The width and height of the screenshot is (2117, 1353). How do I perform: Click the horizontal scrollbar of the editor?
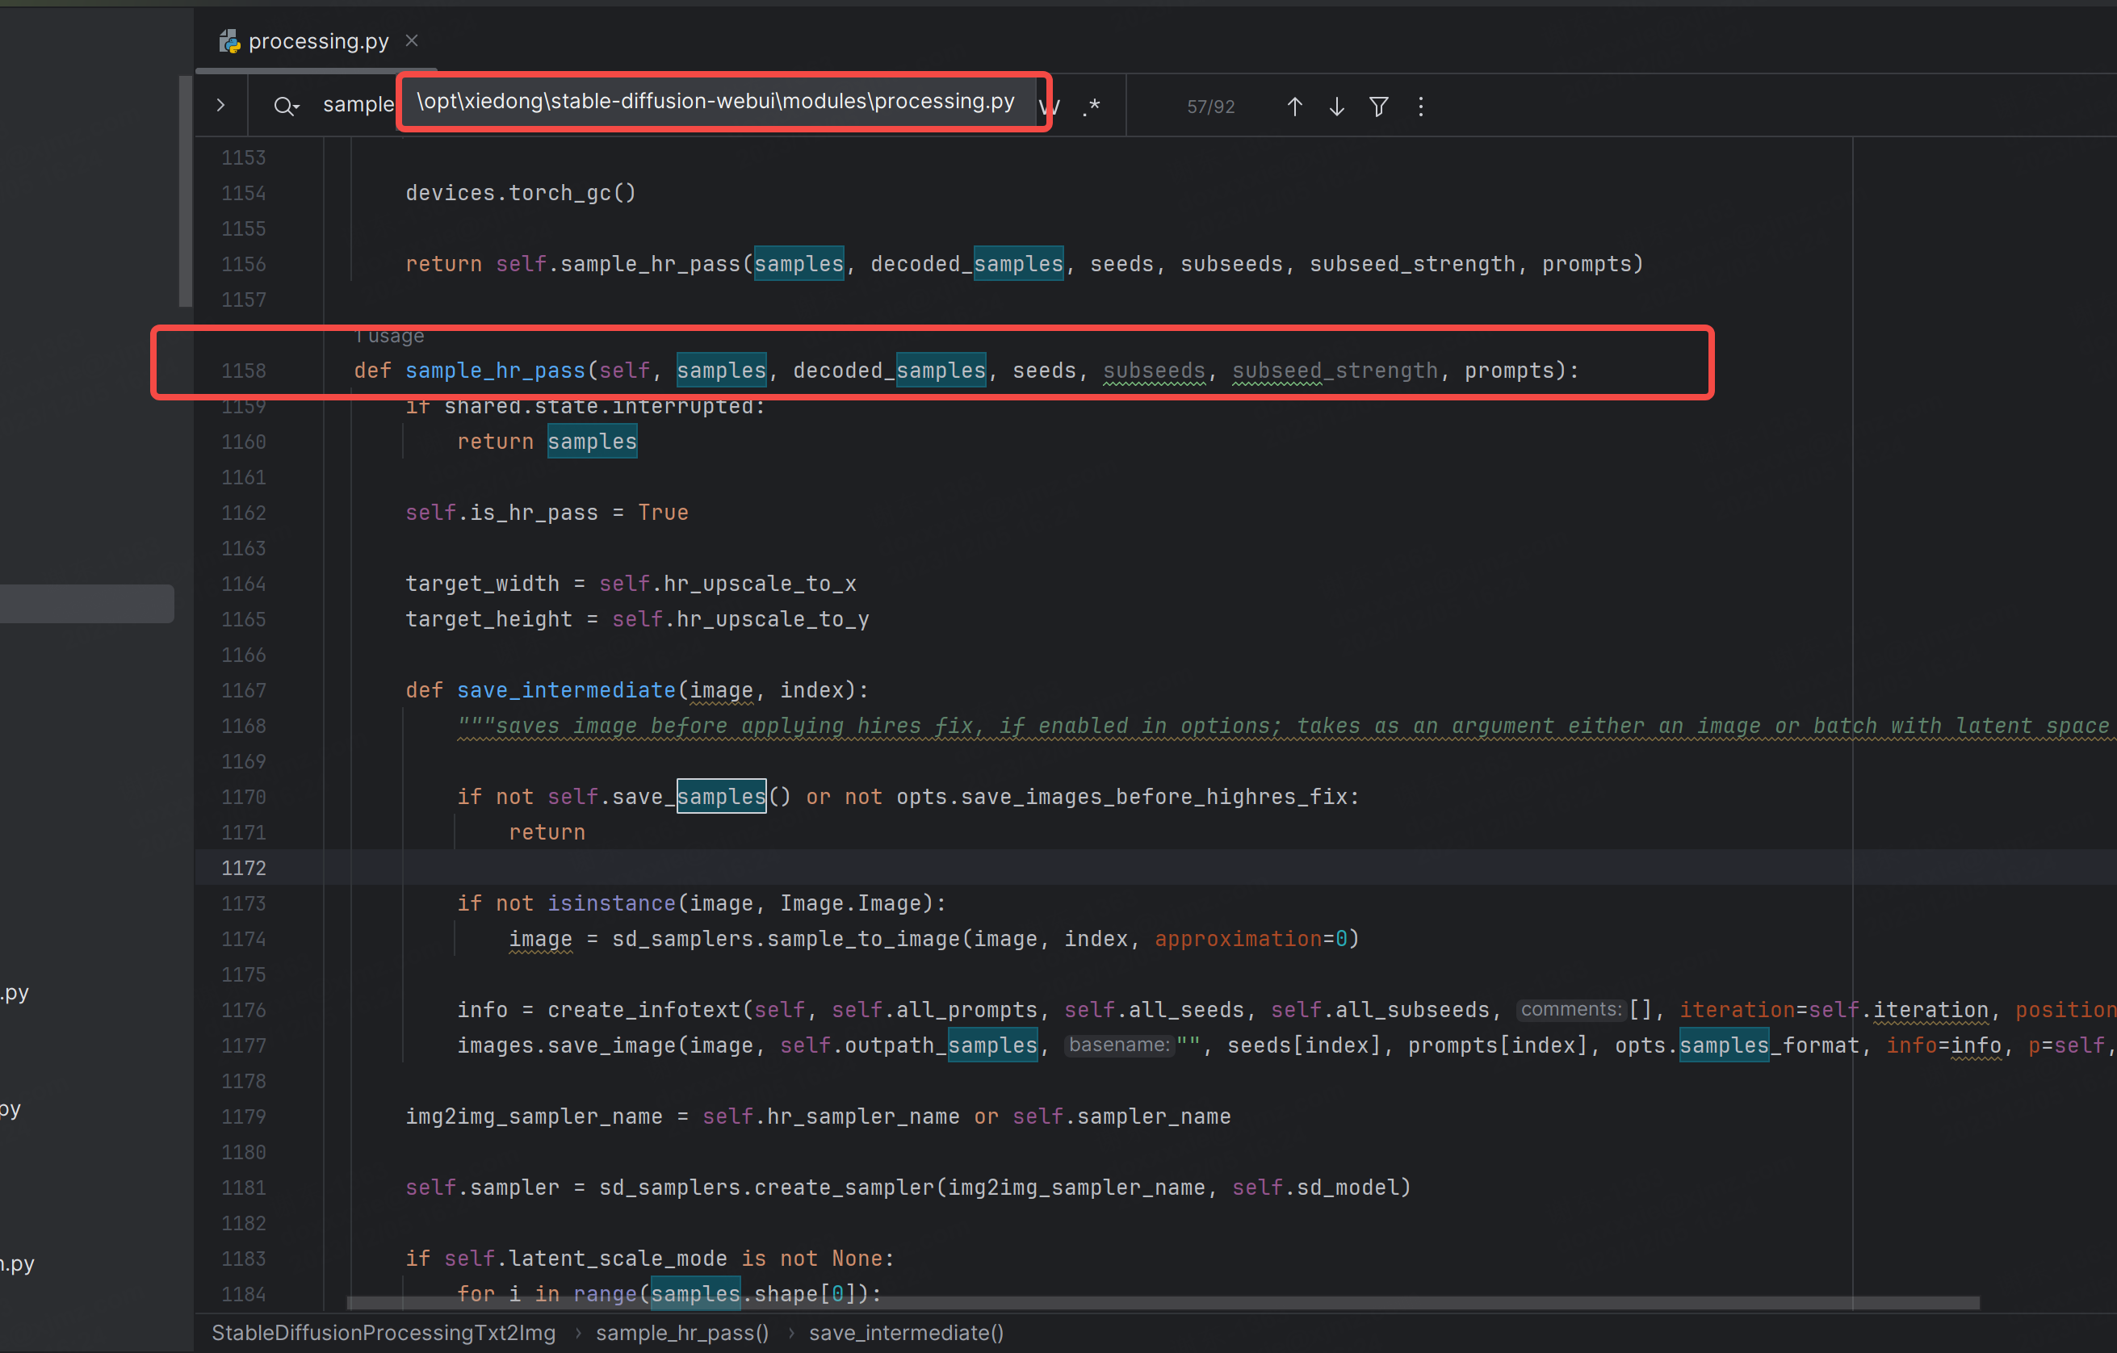[x=1162, y=1302]
